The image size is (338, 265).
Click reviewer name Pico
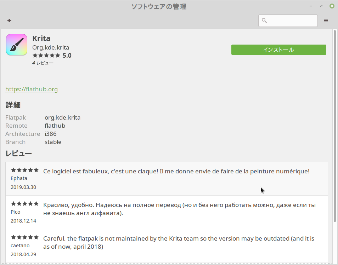click(16, 212)
